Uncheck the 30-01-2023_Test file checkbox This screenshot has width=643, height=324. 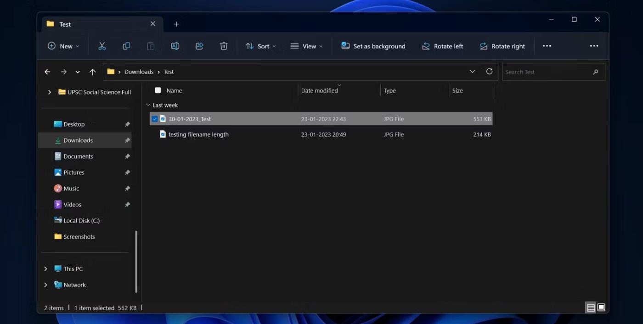click(155, 119)
